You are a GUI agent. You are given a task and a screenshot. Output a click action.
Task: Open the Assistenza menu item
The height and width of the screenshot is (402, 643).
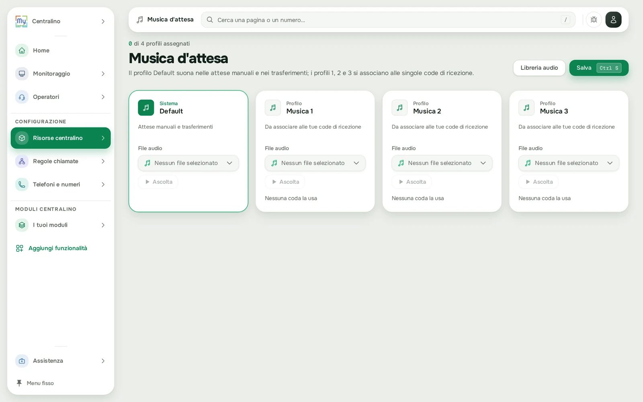click(61, 361)
